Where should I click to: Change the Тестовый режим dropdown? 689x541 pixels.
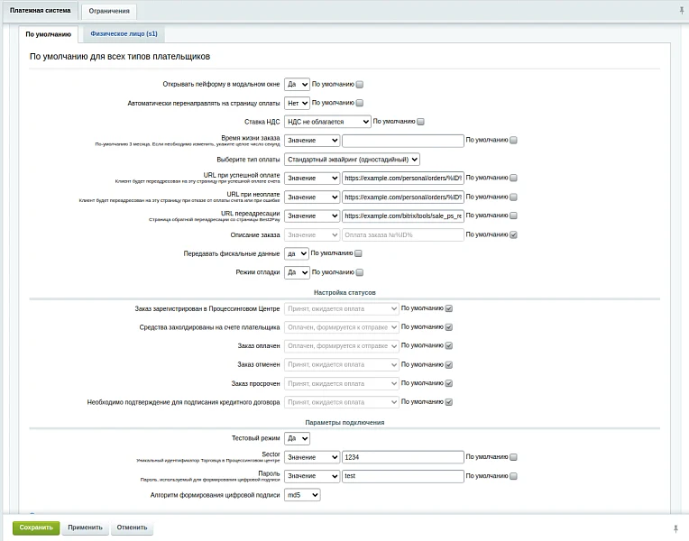click(x=297, y=438)
